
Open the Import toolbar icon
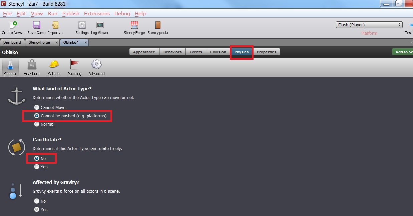pos(55,25)
